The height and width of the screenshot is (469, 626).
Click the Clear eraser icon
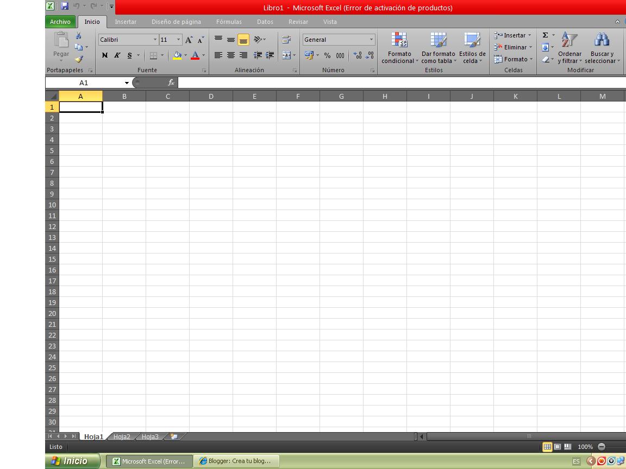[546, 59]
